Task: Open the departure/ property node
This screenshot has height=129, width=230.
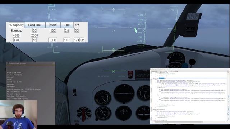Action: tap(10, 84)
